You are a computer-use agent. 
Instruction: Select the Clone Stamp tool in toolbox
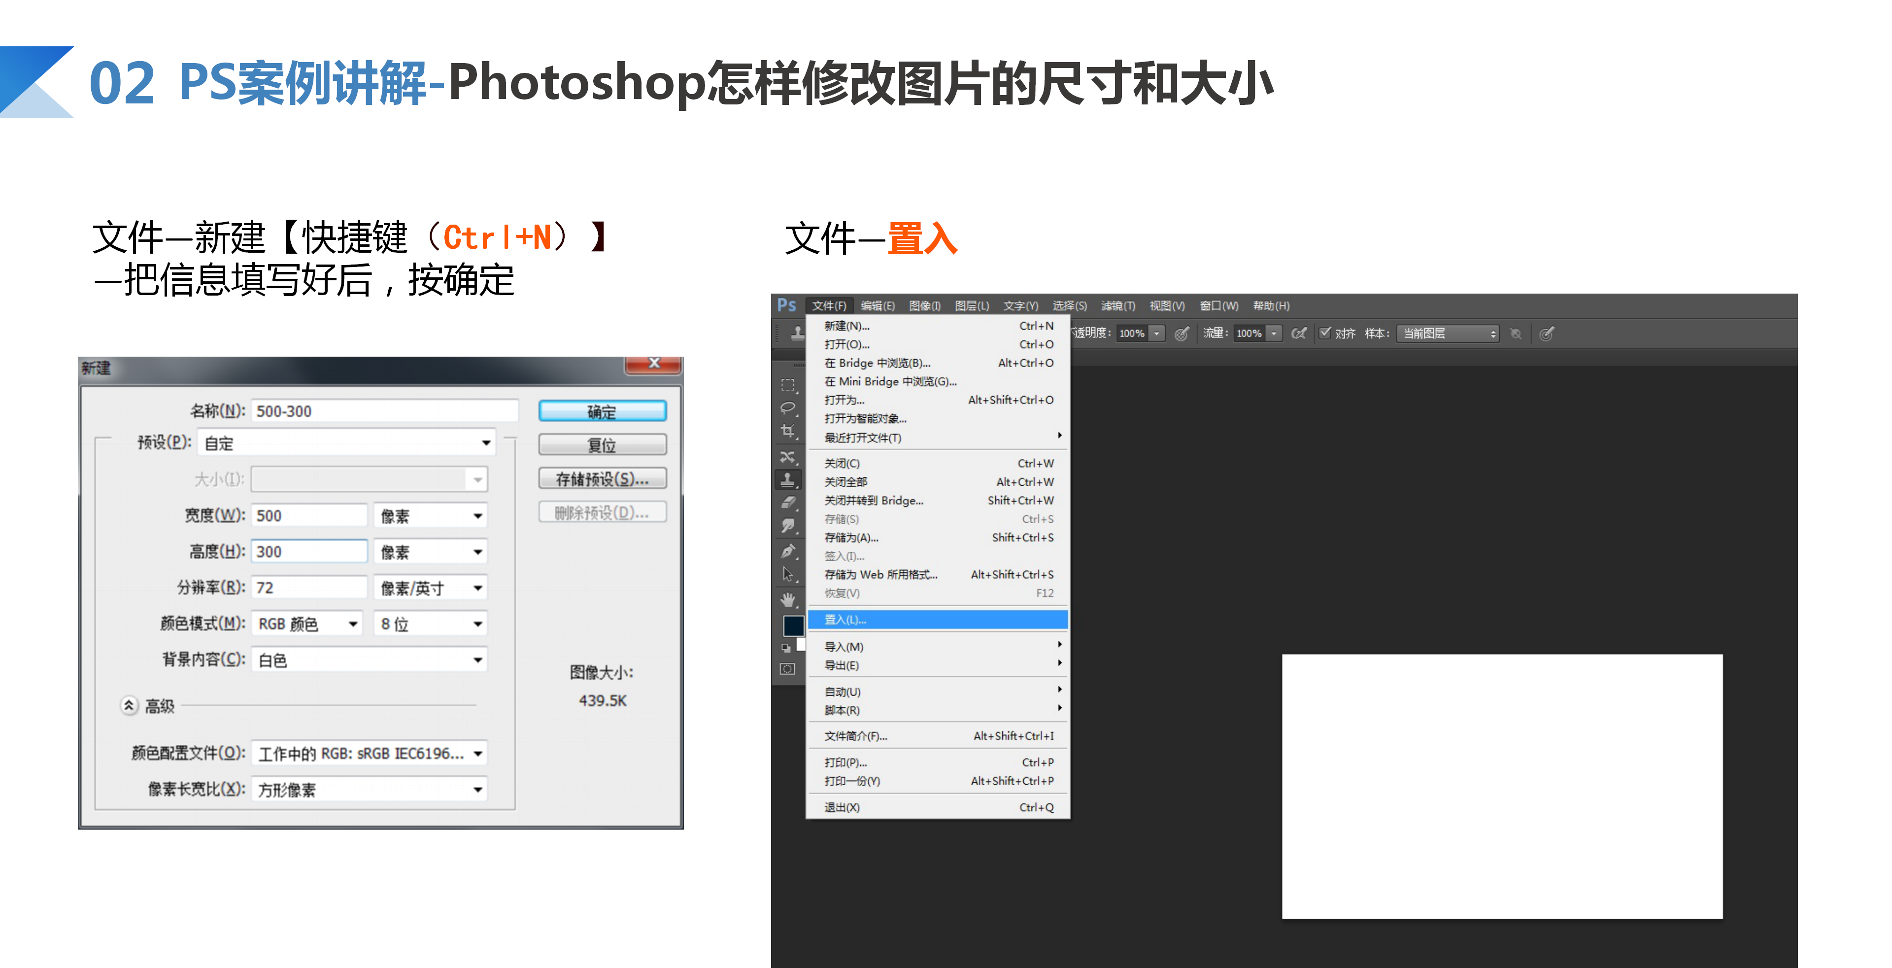tap(788, 480)
